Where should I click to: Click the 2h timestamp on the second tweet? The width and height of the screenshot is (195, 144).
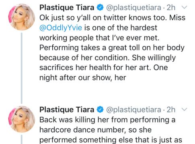(171, 110)
